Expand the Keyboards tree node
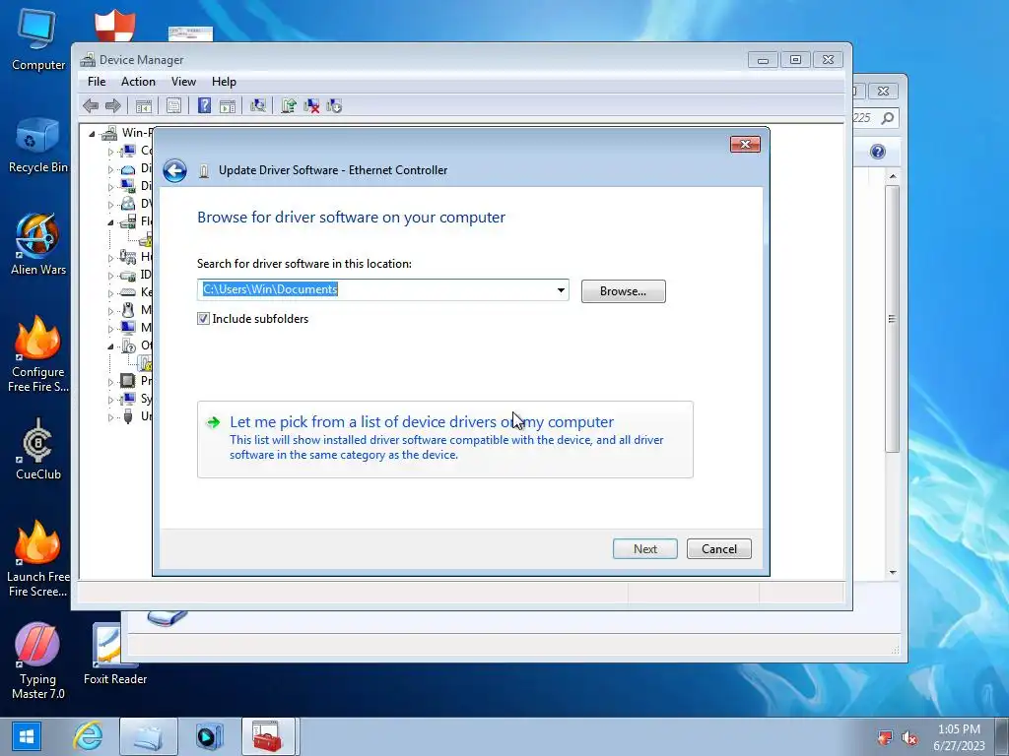 [110, 293]
